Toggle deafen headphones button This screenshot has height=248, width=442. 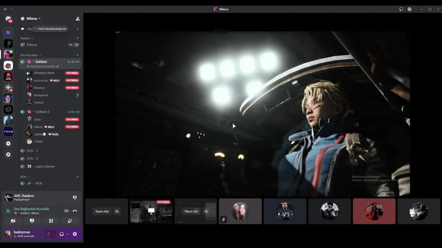click(61, 234)
